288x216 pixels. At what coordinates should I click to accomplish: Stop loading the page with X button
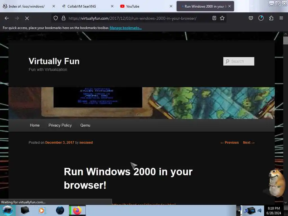pos(27,18)
